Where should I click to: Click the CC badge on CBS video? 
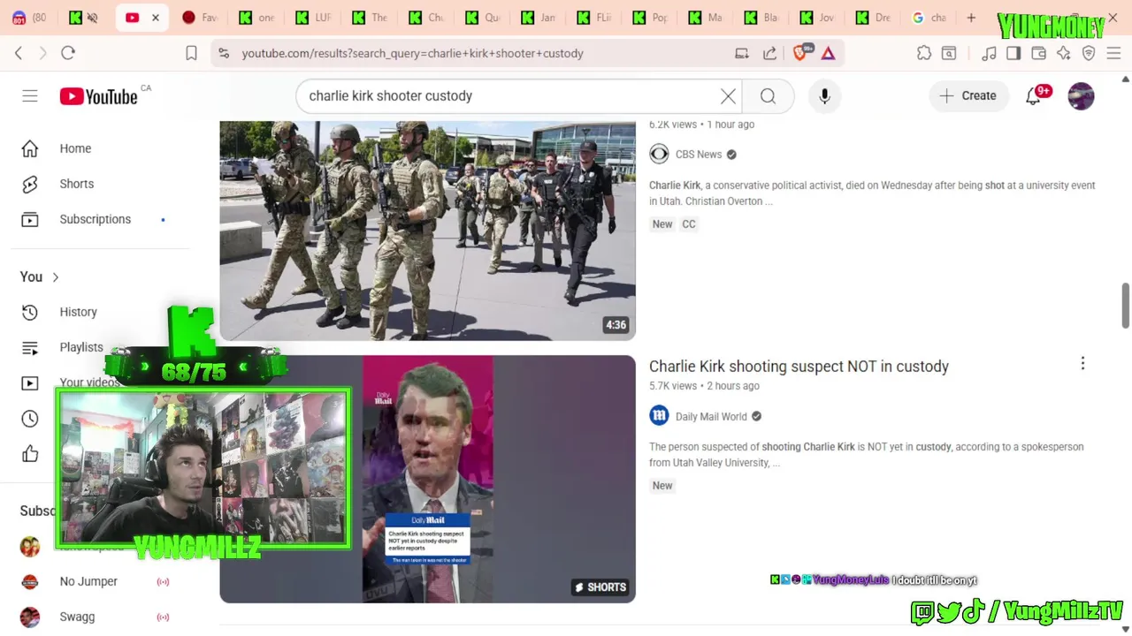point(689,224)
